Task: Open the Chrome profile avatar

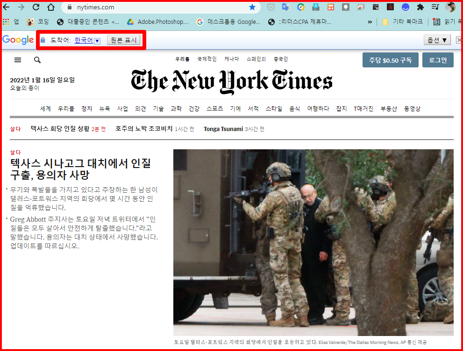Action: pos(450,7)
